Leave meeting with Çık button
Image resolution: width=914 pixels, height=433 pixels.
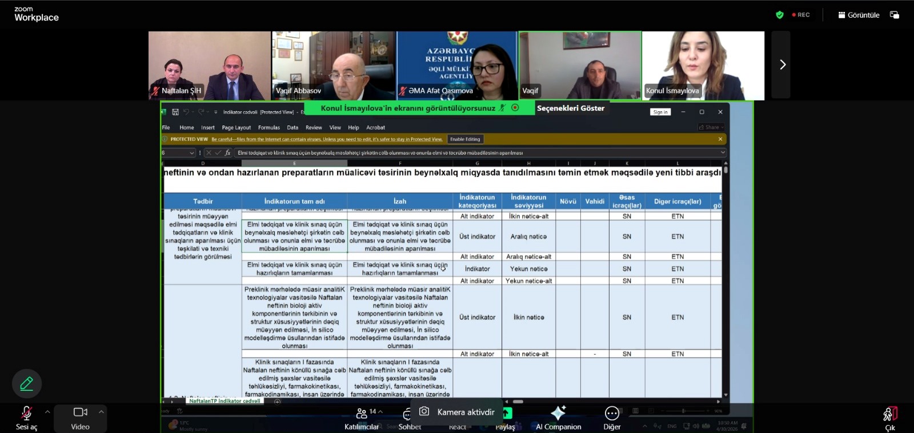pos(890,419)
